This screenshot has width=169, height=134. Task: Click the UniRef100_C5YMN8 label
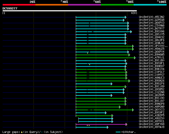152,26
